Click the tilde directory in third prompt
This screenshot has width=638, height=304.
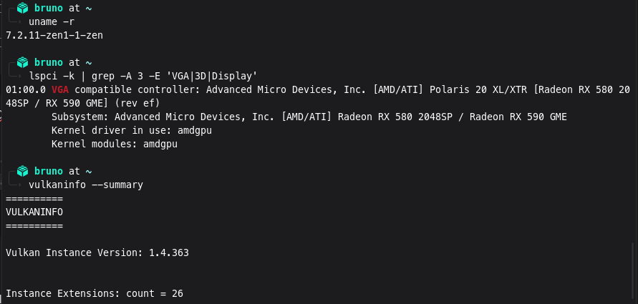coord(89,171)
